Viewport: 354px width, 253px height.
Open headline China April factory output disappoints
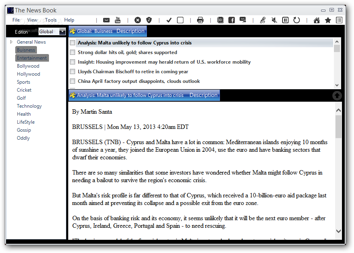click(138, 81)
